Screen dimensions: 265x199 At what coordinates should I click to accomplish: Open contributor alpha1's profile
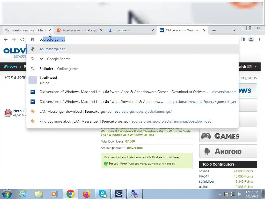pos(203,187)
